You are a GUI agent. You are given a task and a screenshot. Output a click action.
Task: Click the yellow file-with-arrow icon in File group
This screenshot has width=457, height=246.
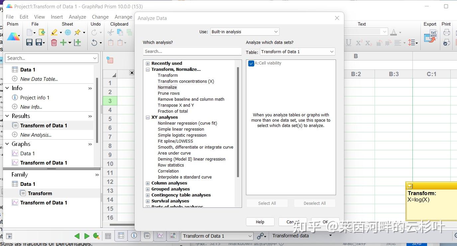click(x=42, y=32)
